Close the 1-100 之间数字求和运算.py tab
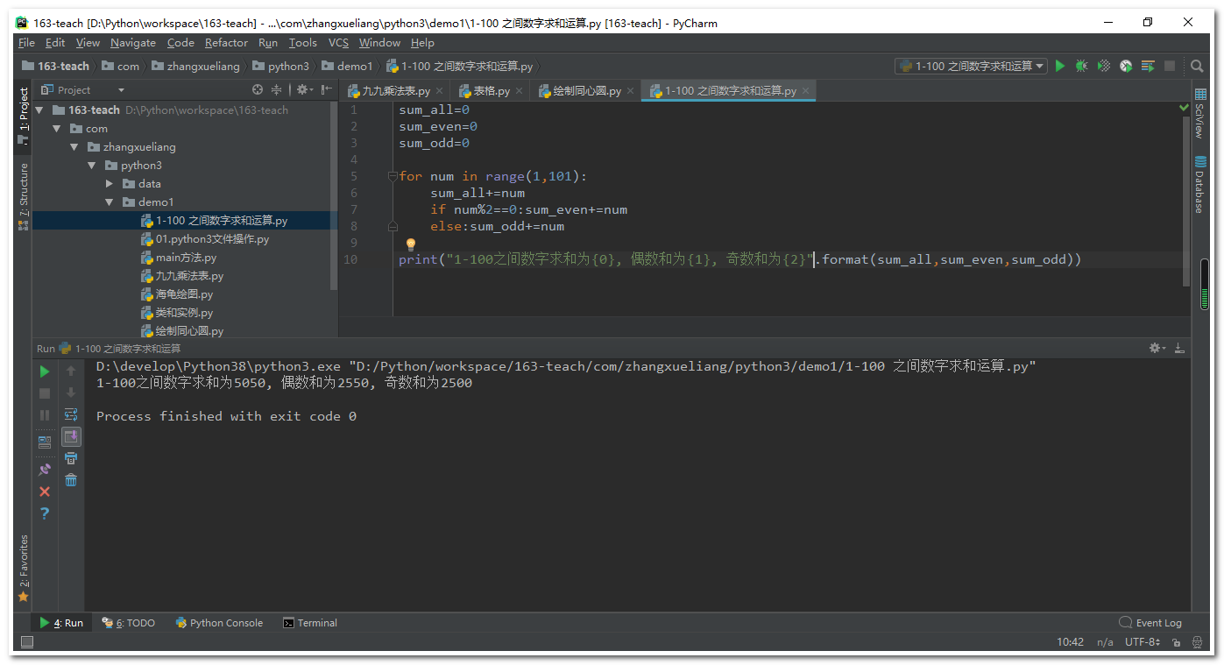1224x665 pixels. pos(806,90)
